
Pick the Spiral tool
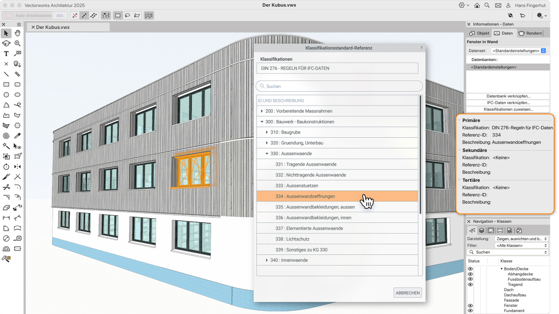pyautogui.click(x=6, y=136)
